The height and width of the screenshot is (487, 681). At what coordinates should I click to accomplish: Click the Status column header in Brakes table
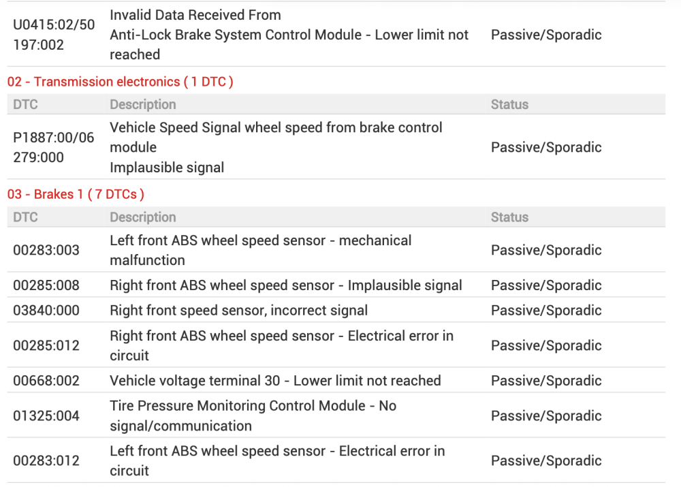pyautogui.click(x=509, y=217)
